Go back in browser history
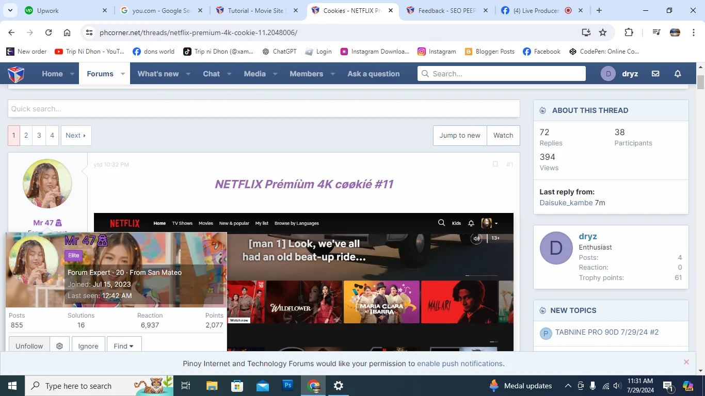This screenshot has width=705, height=396. click(11, 32)
